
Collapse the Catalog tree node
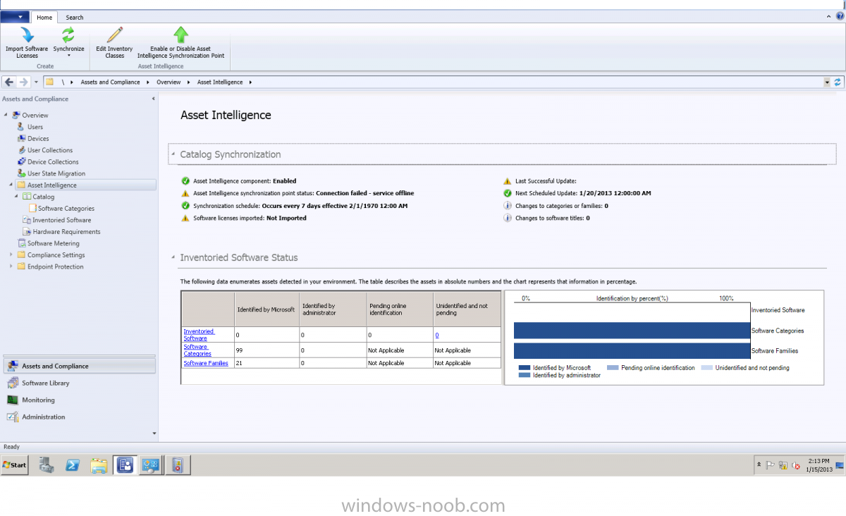point(17,197)
